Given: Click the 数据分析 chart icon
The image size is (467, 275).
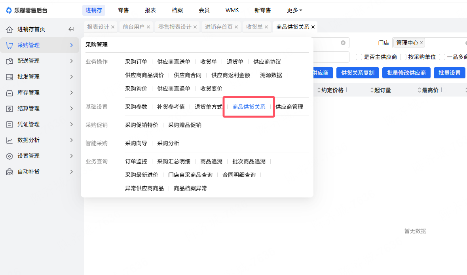Looking at the screenshot, I should 9,140.
